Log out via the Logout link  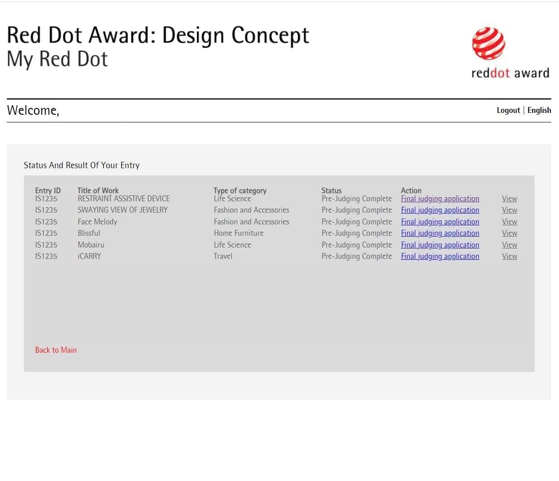click(508, 110)
